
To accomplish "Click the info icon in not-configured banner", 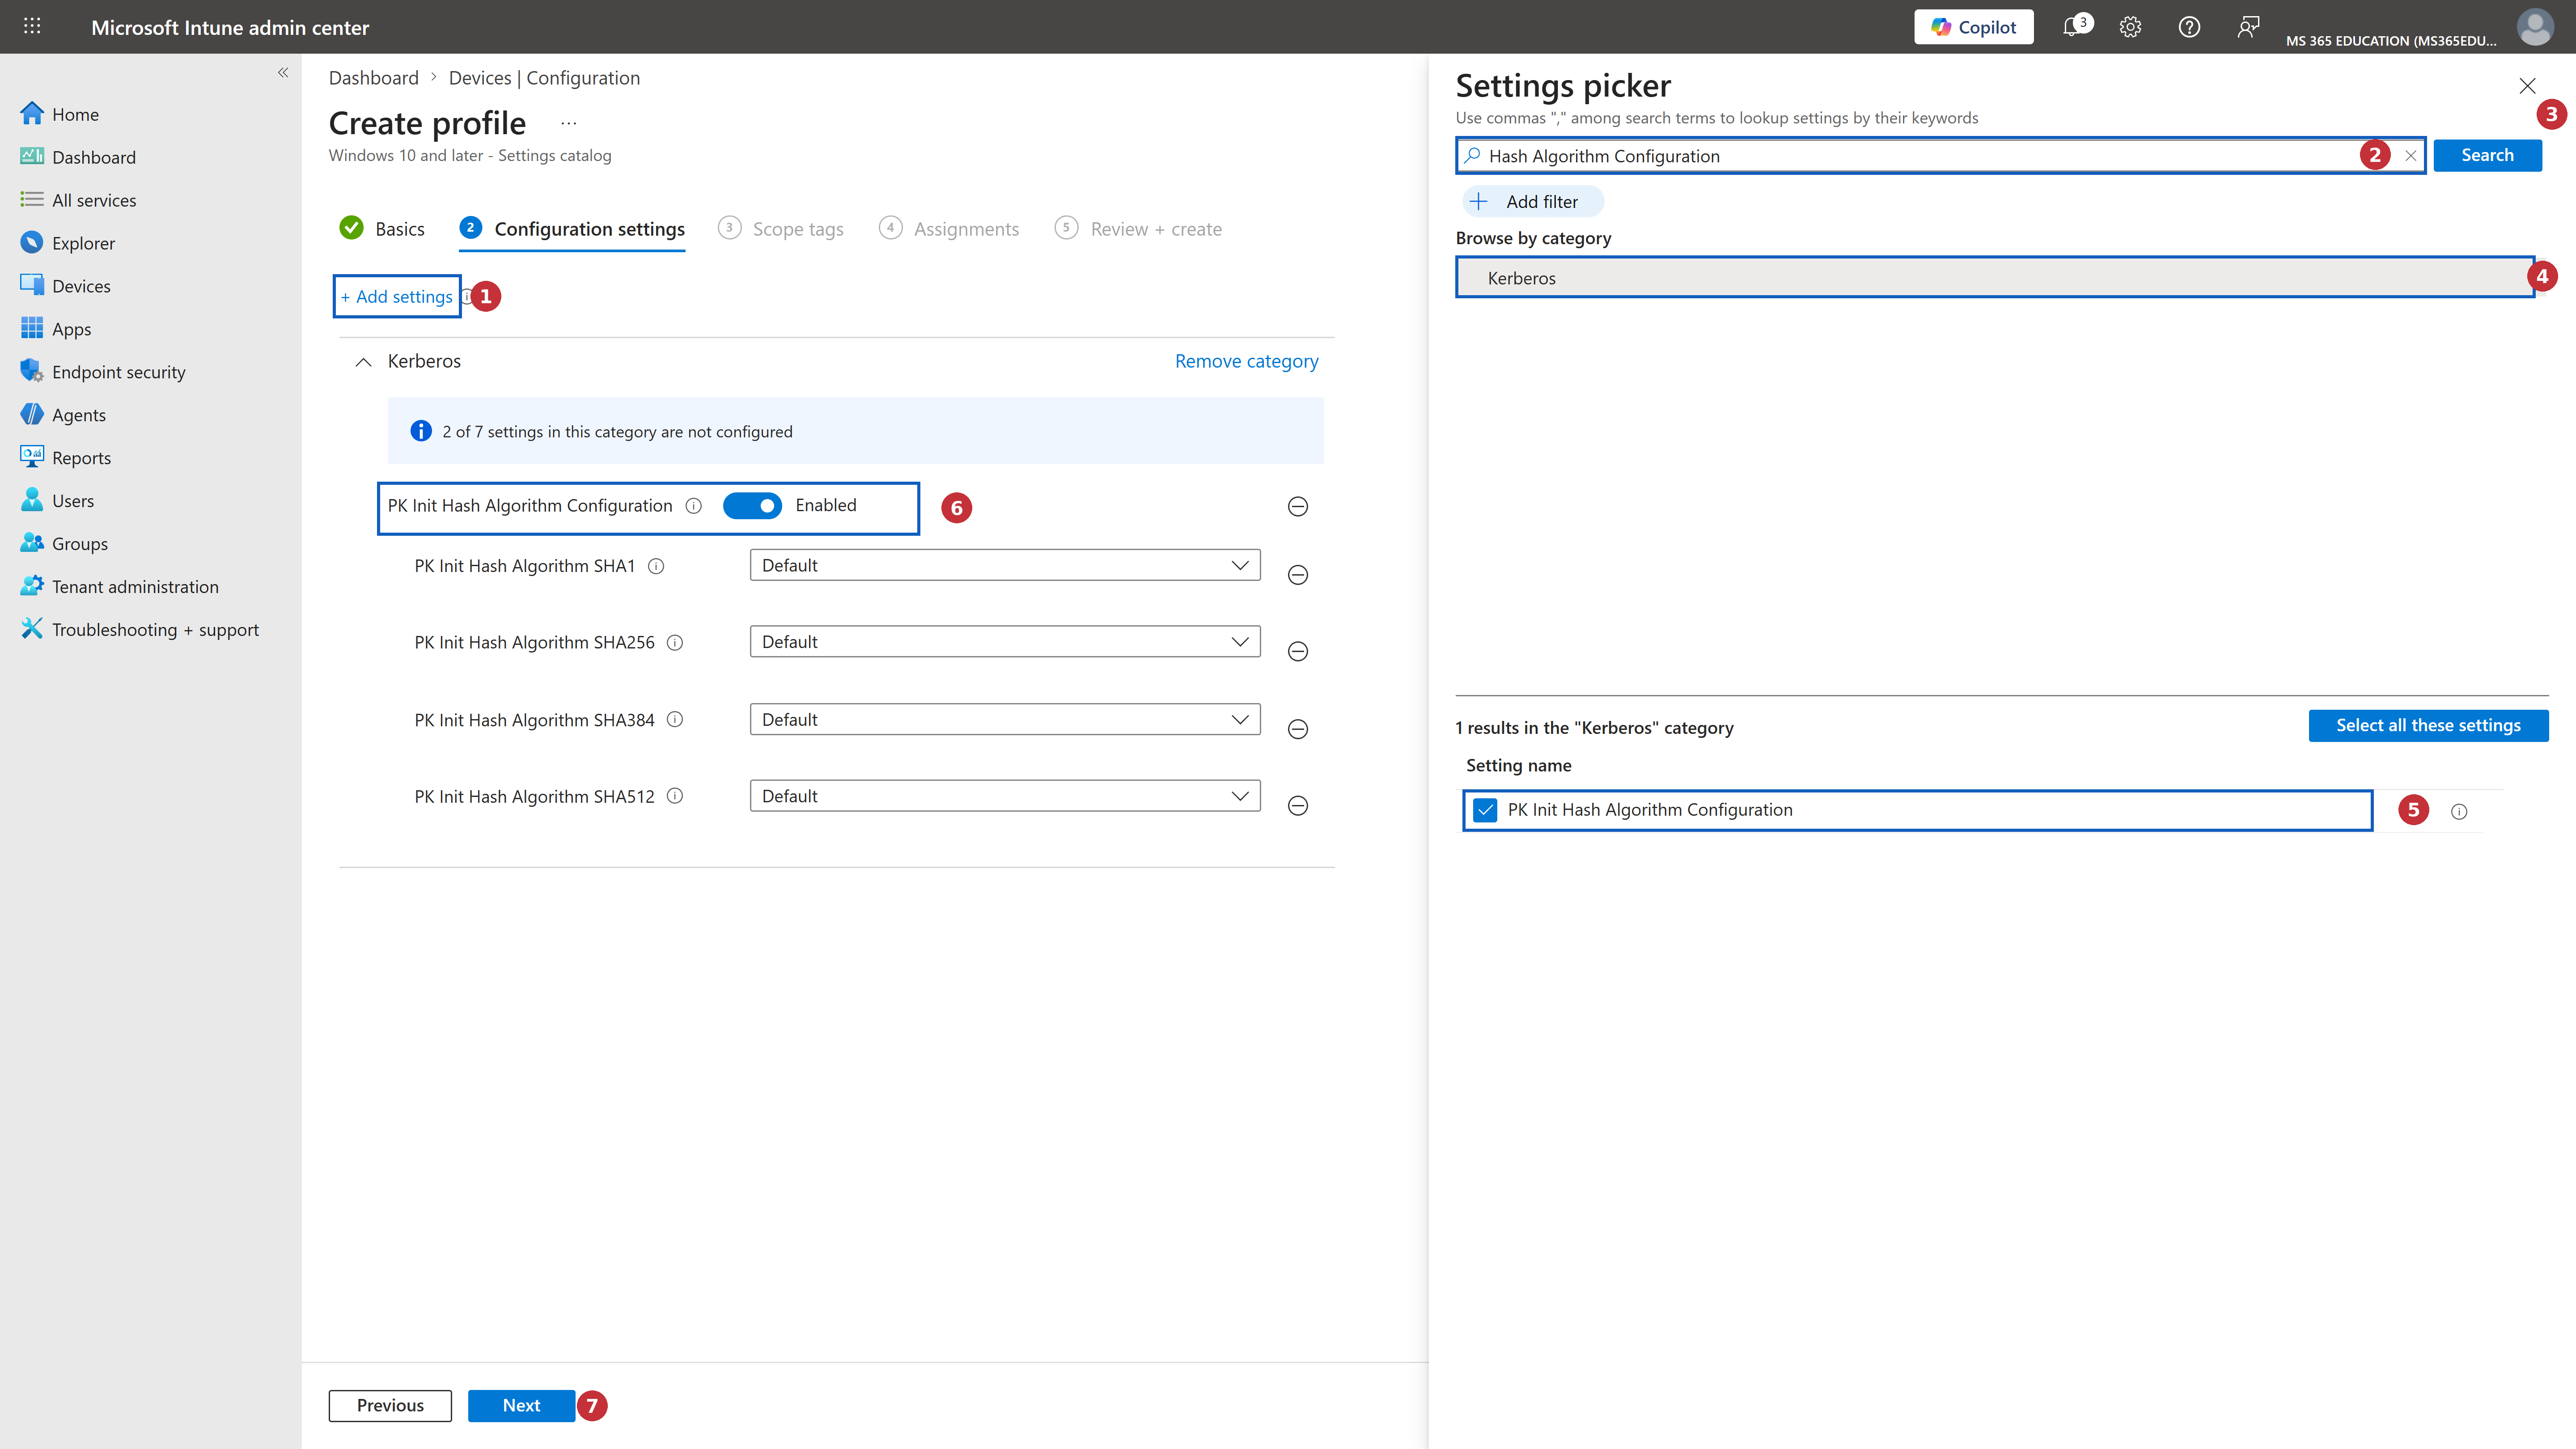I will 421,431.
